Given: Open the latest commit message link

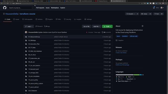Looking at the screenshot, I should 52,32.
